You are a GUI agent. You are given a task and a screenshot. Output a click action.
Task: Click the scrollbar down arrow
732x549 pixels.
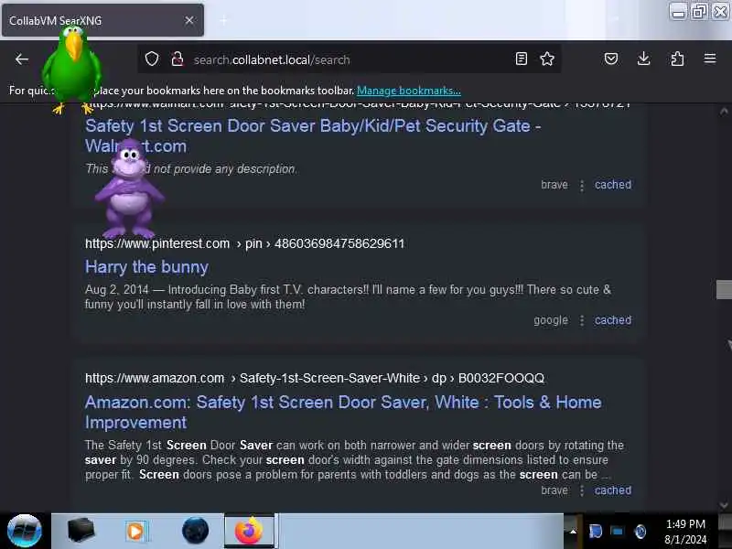724,505
